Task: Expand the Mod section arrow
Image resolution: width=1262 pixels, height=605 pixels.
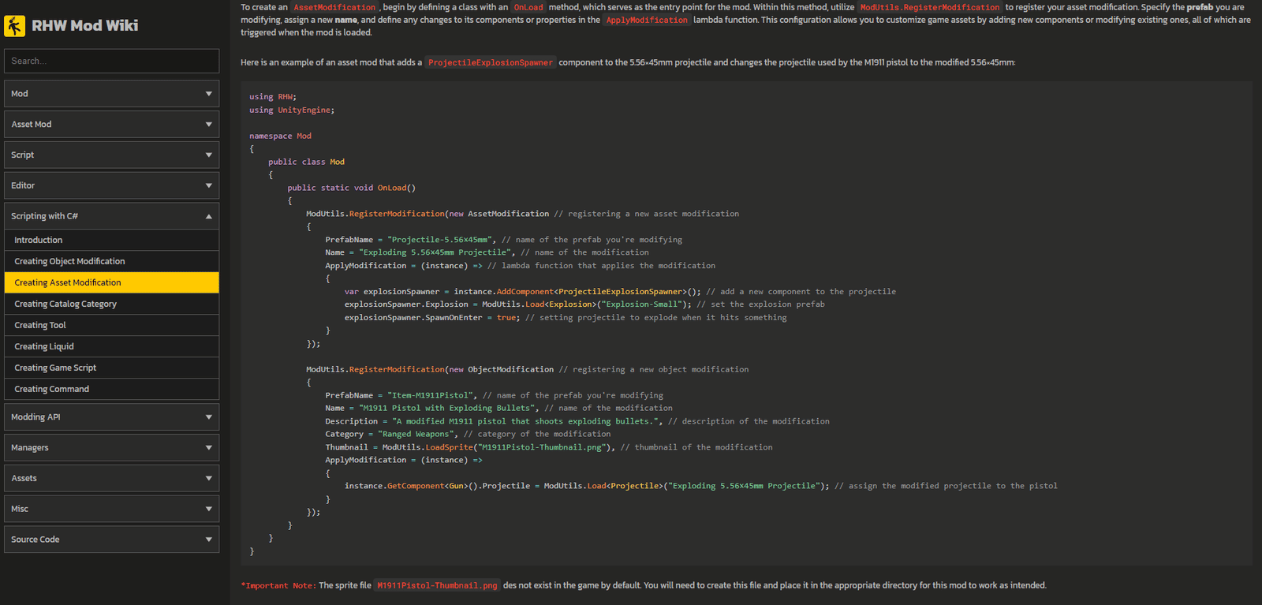Action: click(x=209, y=94)
